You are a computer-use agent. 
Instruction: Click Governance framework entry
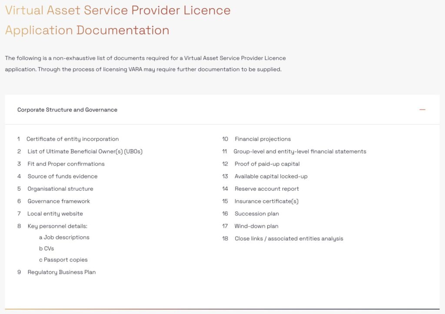tap(59, 201)
